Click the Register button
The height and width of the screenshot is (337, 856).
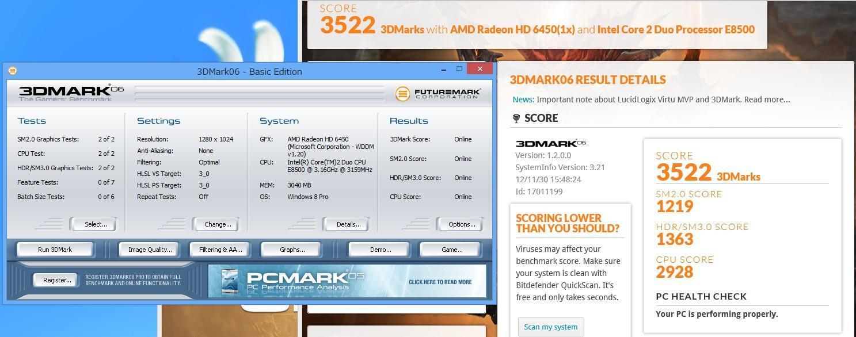[x=56, y=280]
